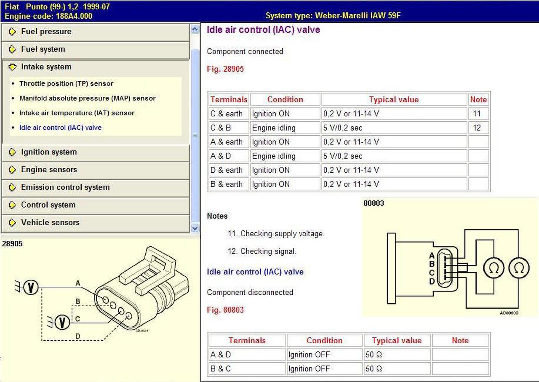Expand the Emission control system arrow
Viewport: 539px width, 382px height.
click(13, 187)
